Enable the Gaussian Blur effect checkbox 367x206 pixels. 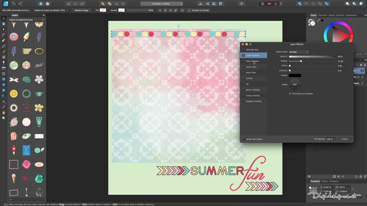[243, 49]
